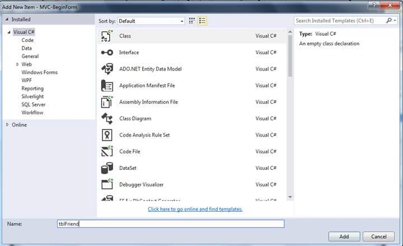
Task: Collapse the Visual C# tree node
Action: click(x=9, y=32)
